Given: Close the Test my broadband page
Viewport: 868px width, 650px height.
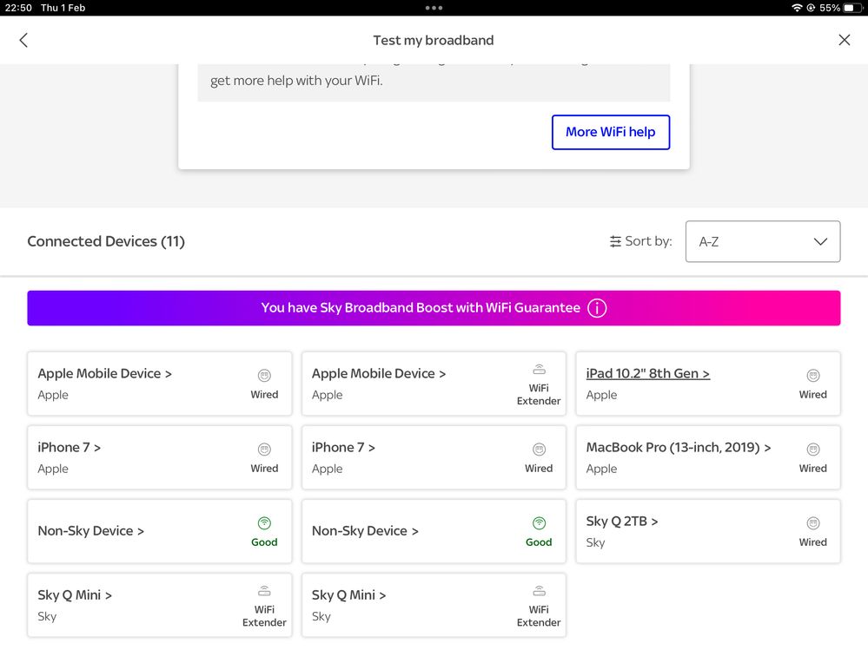Looking at the screenshot, I should [x=844, y=40].
